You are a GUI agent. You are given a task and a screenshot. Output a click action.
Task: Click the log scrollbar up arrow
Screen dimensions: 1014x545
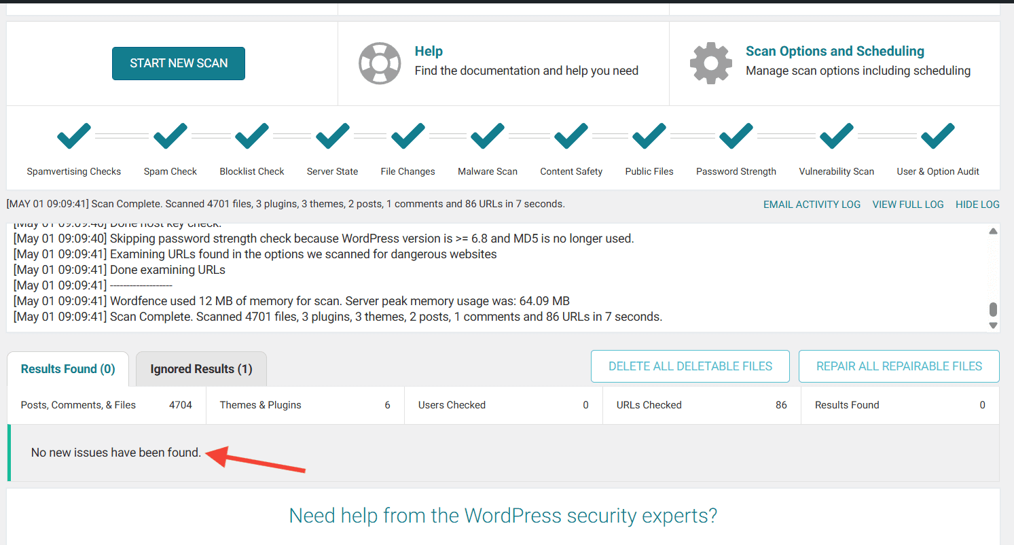click(993, 231)
